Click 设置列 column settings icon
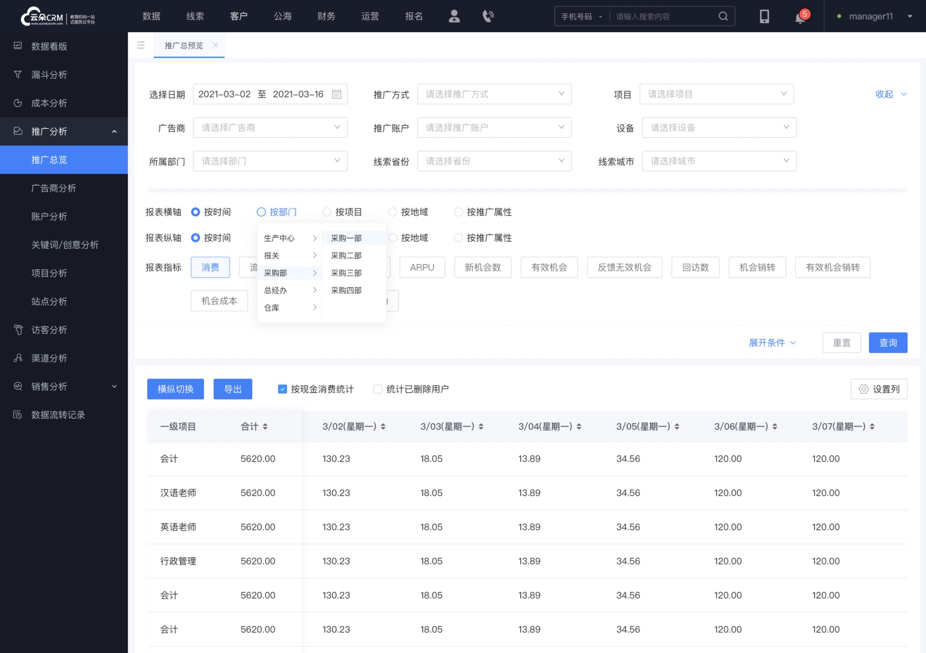Viewport: 926px width, 653px height. (863, 390)
